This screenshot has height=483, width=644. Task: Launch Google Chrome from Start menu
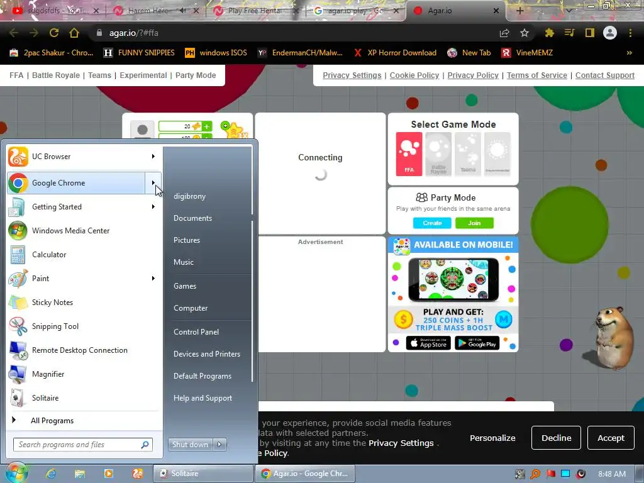76,183
